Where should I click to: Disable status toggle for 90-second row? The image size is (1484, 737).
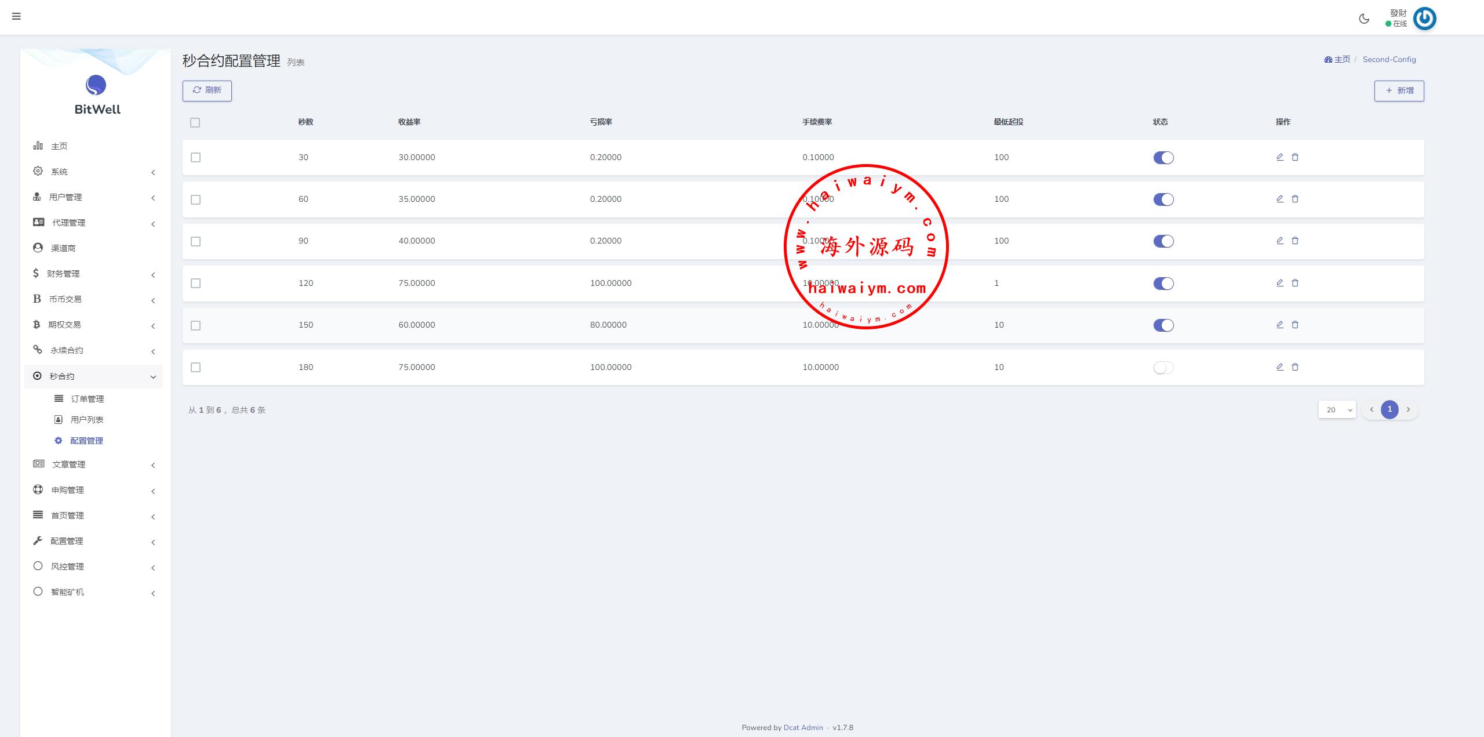[x=1163, y=241]
